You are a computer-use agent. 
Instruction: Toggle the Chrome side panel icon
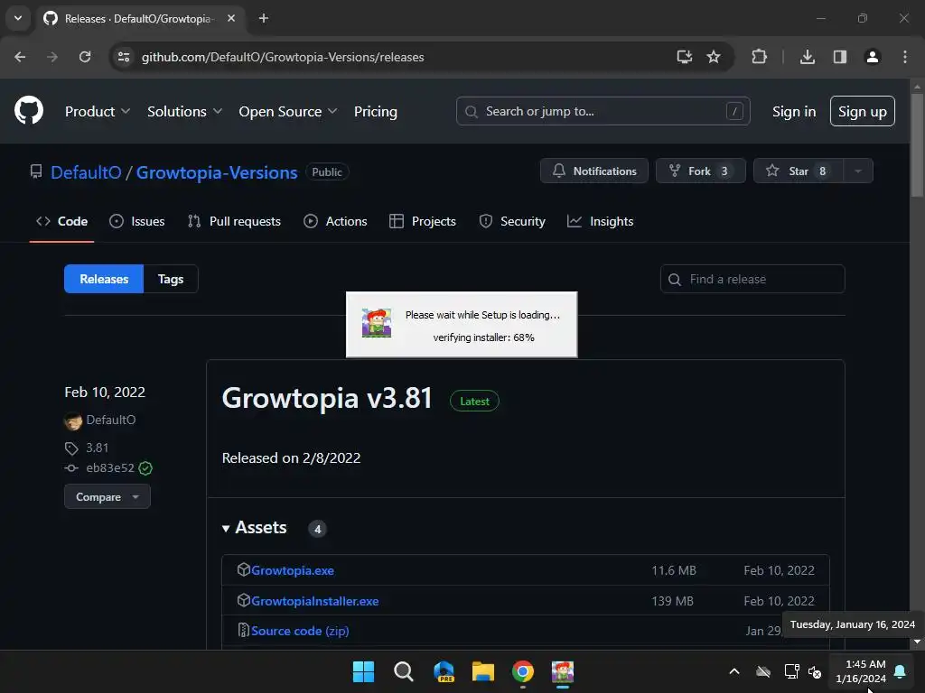840,57
